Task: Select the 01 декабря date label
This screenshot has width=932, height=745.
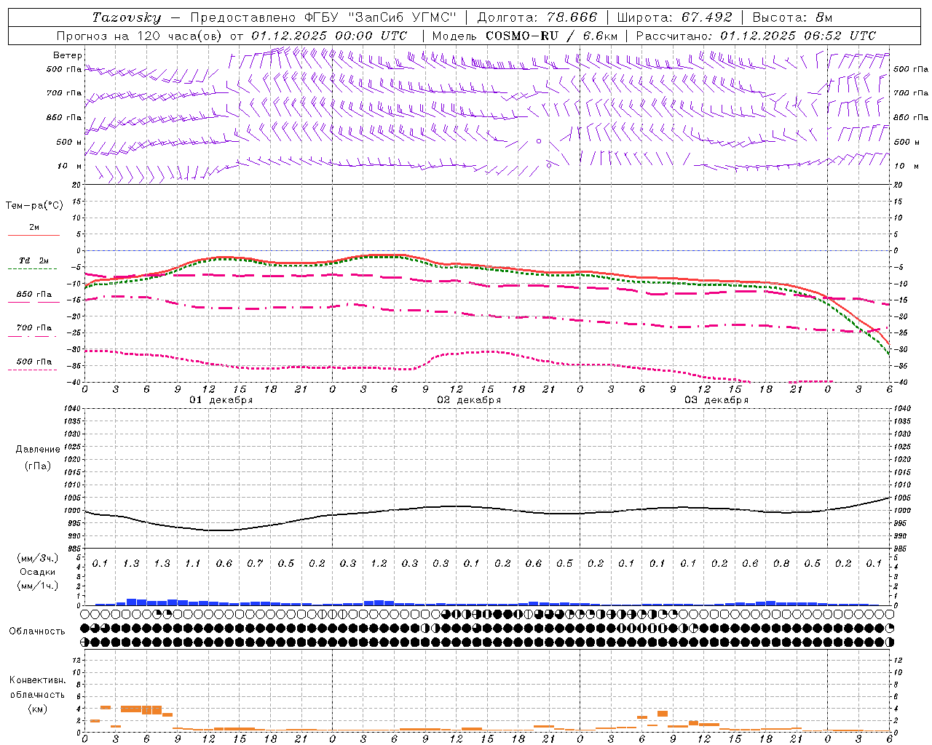Action: (221, 400)
